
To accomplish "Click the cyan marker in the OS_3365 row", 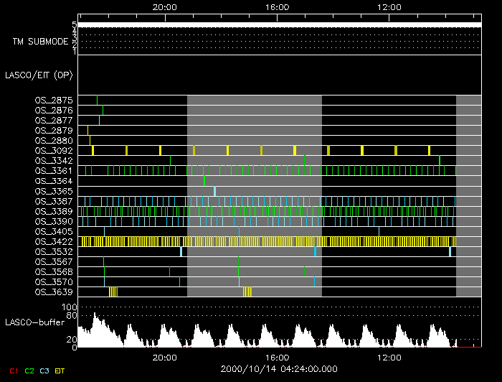I will click(214, 191).
